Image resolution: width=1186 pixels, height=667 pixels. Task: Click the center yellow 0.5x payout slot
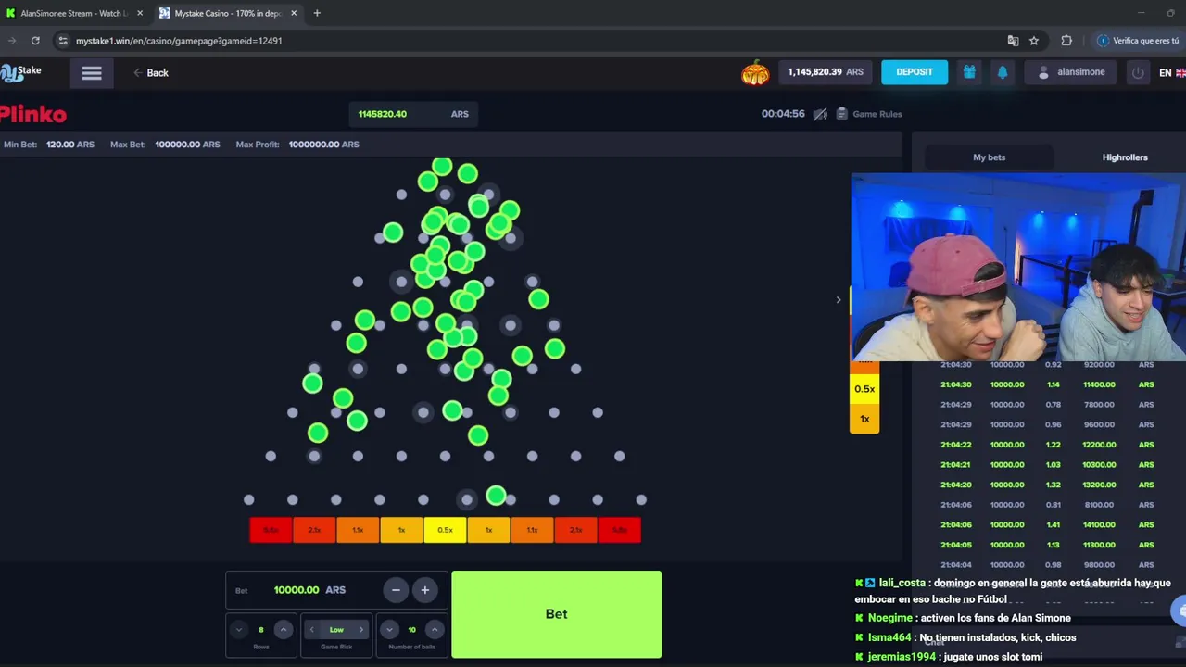coord(445,530)
